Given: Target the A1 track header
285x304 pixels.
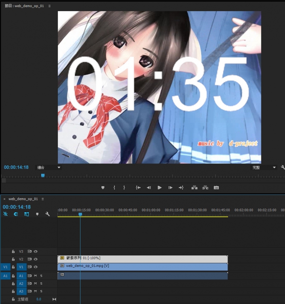Looking at the screenshot, I should click(21, 275).
